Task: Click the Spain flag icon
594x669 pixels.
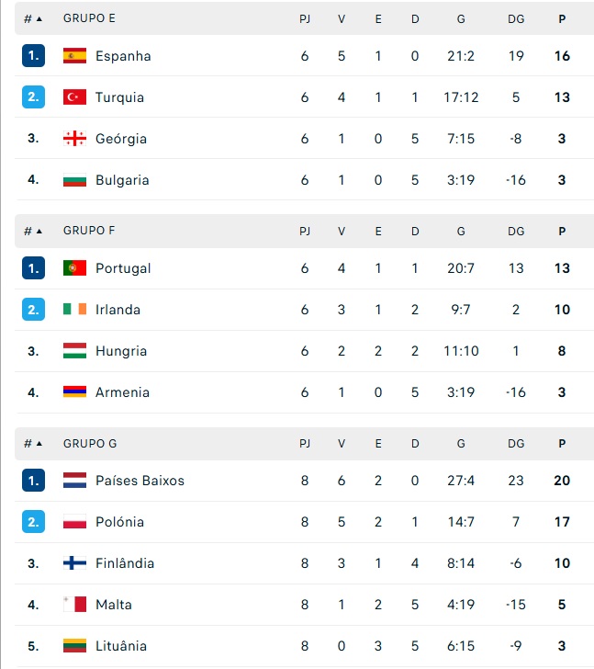Action: pyautogui.click(x=74, y=56)
